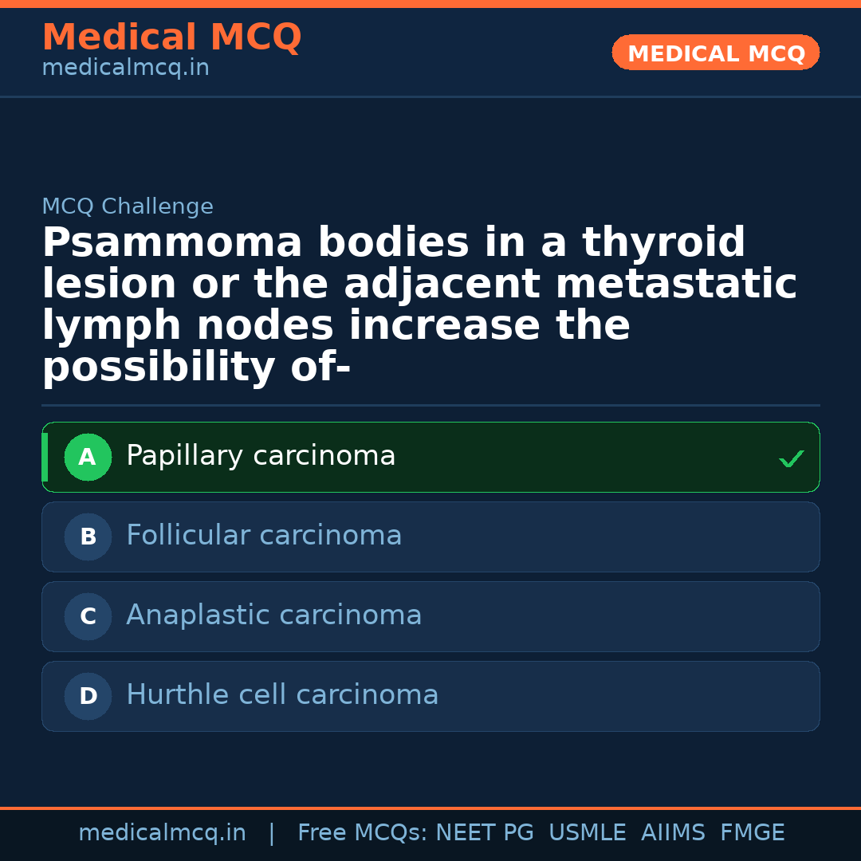Open the medicalmcq.in link in the footer
The image size is (861, 861).
(162, 833)
